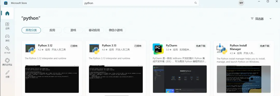The image size is (280, 96).
Task: Click the Microsoft Store logo icon
Action: pos(6,3)
